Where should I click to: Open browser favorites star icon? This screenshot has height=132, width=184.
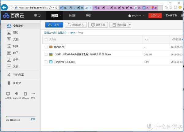coord(171,7)
